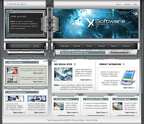Viewport: 144px width, 124px height.
Task: Click the search text input field
Action: pos(20,46)
